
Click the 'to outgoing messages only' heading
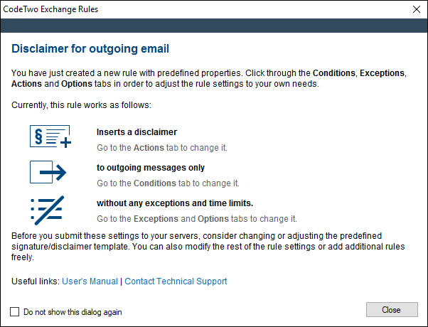(x=151, y=168)
